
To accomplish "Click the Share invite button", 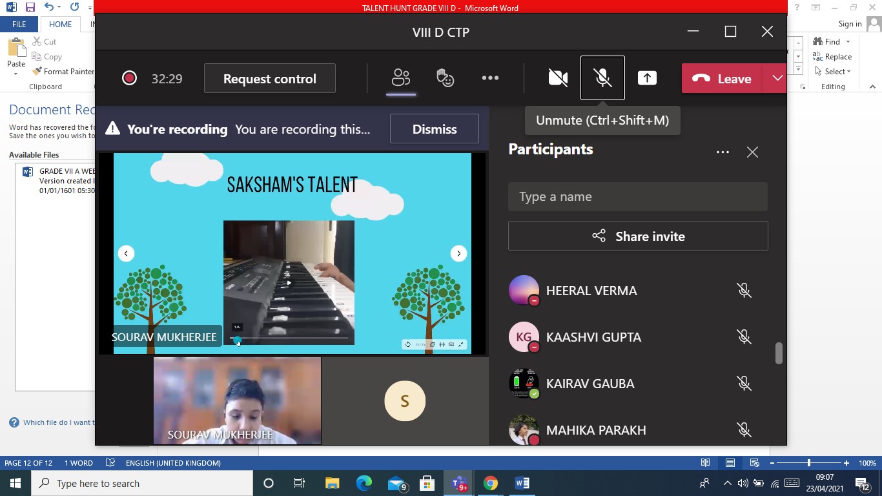I will pyautogui.click(x=638, y=236).
